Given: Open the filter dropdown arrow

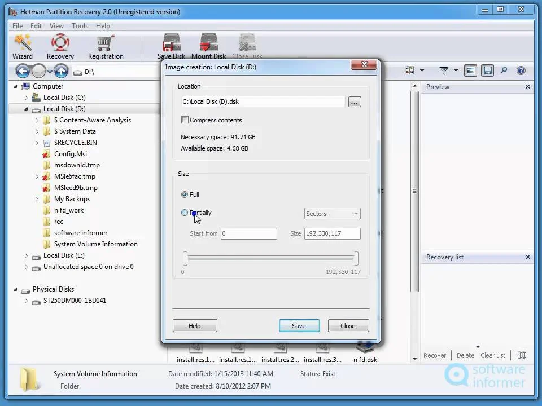Looking at the screenshot, I should tap(456, 71).
